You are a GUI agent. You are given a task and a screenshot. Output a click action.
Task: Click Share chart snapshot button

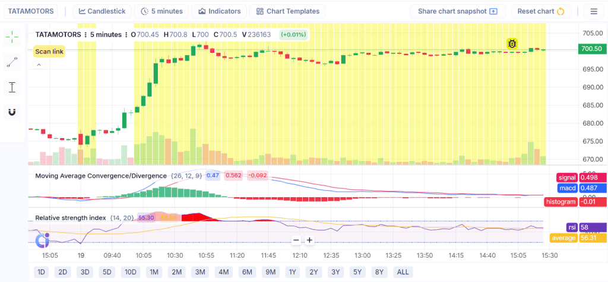coord(458,11)
